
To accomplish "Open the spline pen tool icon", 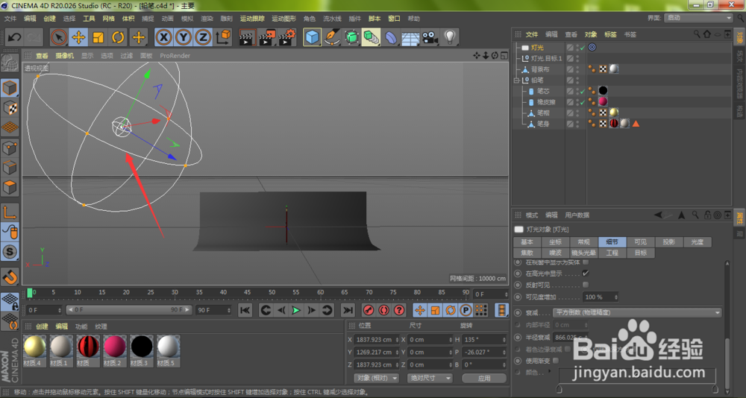I will pyautogui.click(x=332, y=37).
